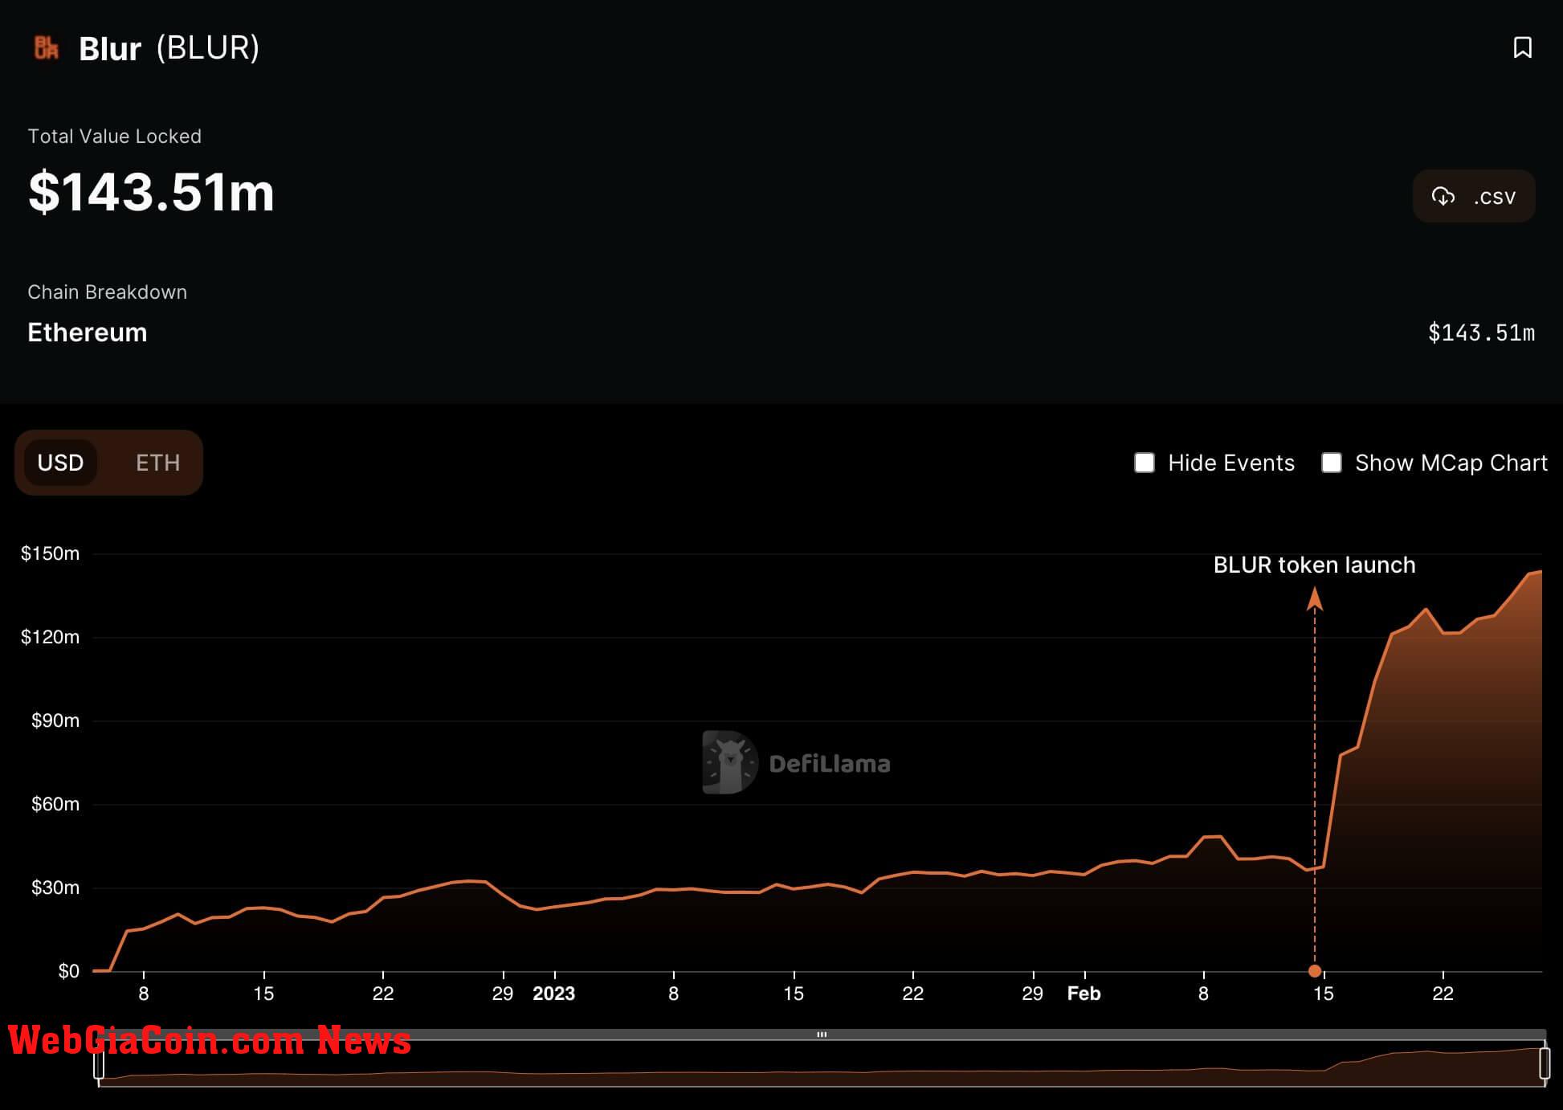Click the $60m y-axis label
Viewport: 1563px width, 1110px height.
pos(55,804)
